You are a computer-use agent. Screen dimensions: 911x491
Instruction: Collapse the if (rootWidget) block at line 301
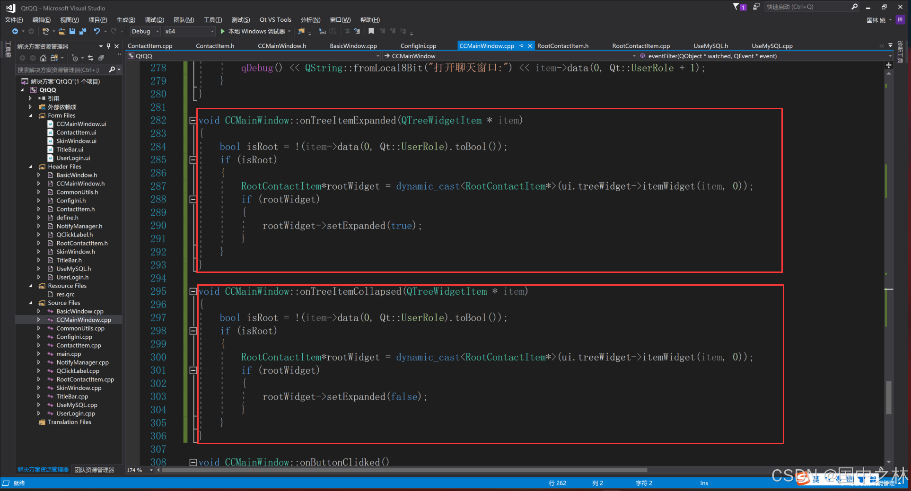193,370
